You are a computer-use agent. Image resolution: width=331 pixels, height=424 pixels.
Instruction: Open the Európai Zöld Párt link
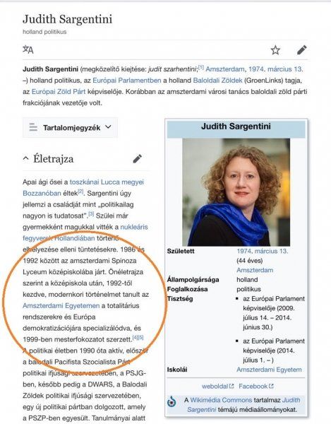[x=59, y=92]
